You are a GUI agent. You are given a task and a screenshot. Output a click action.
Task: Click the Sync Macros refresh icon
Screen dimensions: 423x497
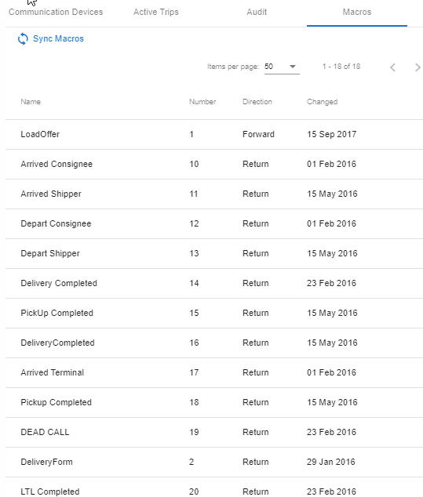pos(23,38)
